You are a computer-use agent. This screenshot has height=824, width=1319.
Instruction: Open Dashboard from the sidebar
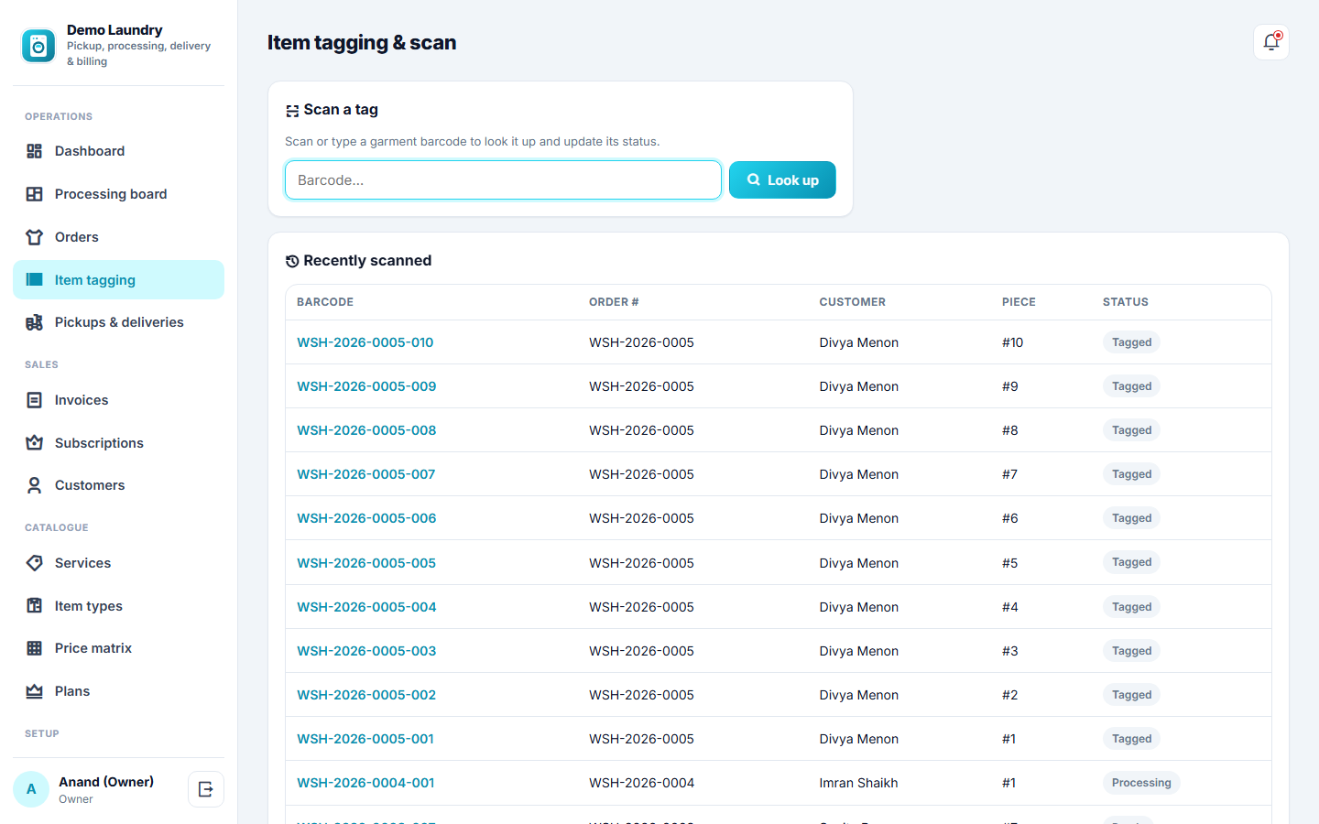118,151
